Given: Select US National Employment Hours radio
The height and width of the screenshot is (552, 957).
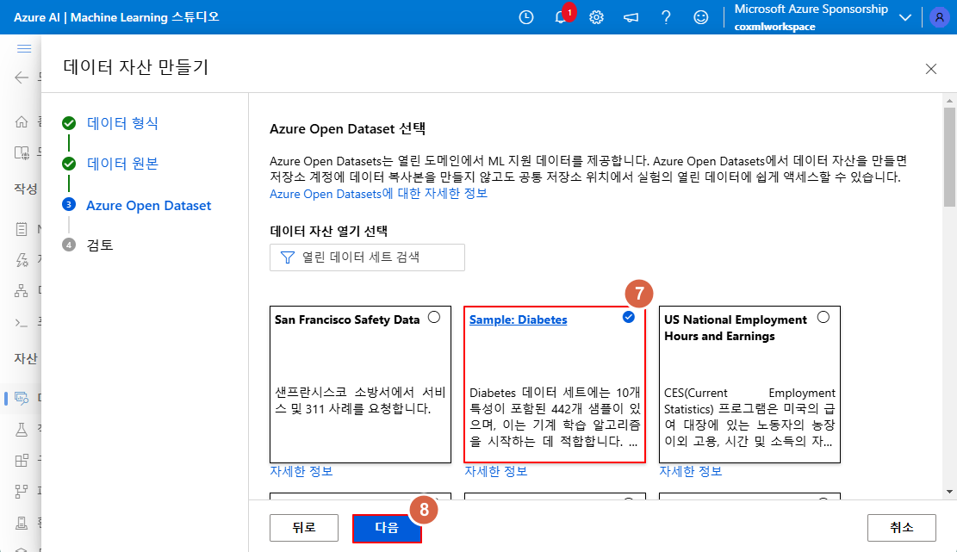Looking at the screenshot, I should [x=823, y=317].
